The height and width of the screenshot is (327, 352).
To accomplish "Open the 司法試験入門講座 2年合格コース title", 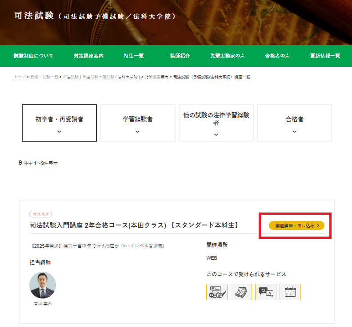I will [134, 225].
